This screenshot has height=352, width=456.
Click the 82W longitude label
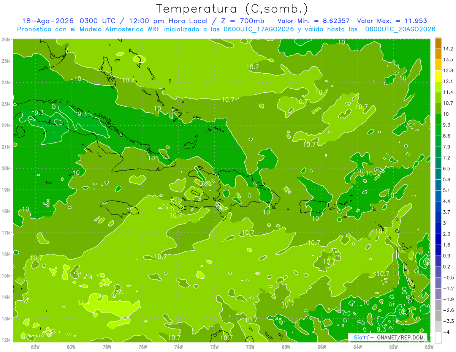click(x=35, y=347)
